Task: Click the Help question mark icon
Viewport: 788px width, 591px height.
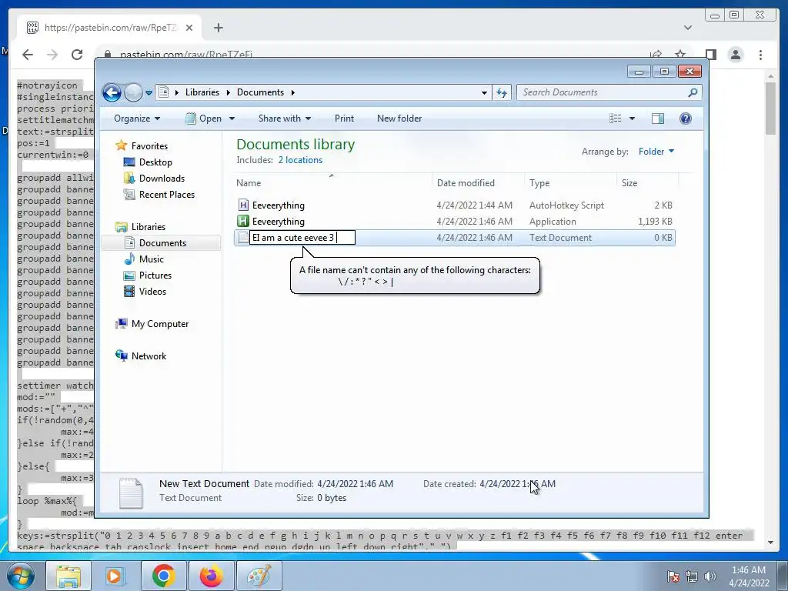Action: [686, 119]
